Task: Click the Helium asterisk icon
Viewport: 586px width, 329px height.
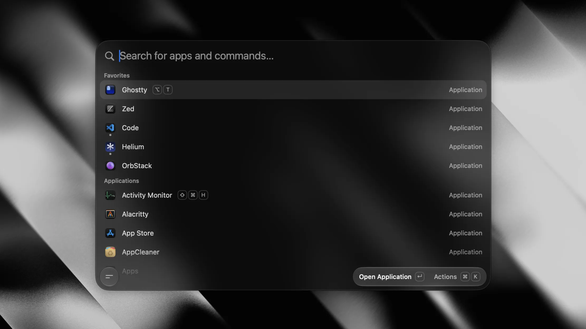Action: click(x=110, y=147)
